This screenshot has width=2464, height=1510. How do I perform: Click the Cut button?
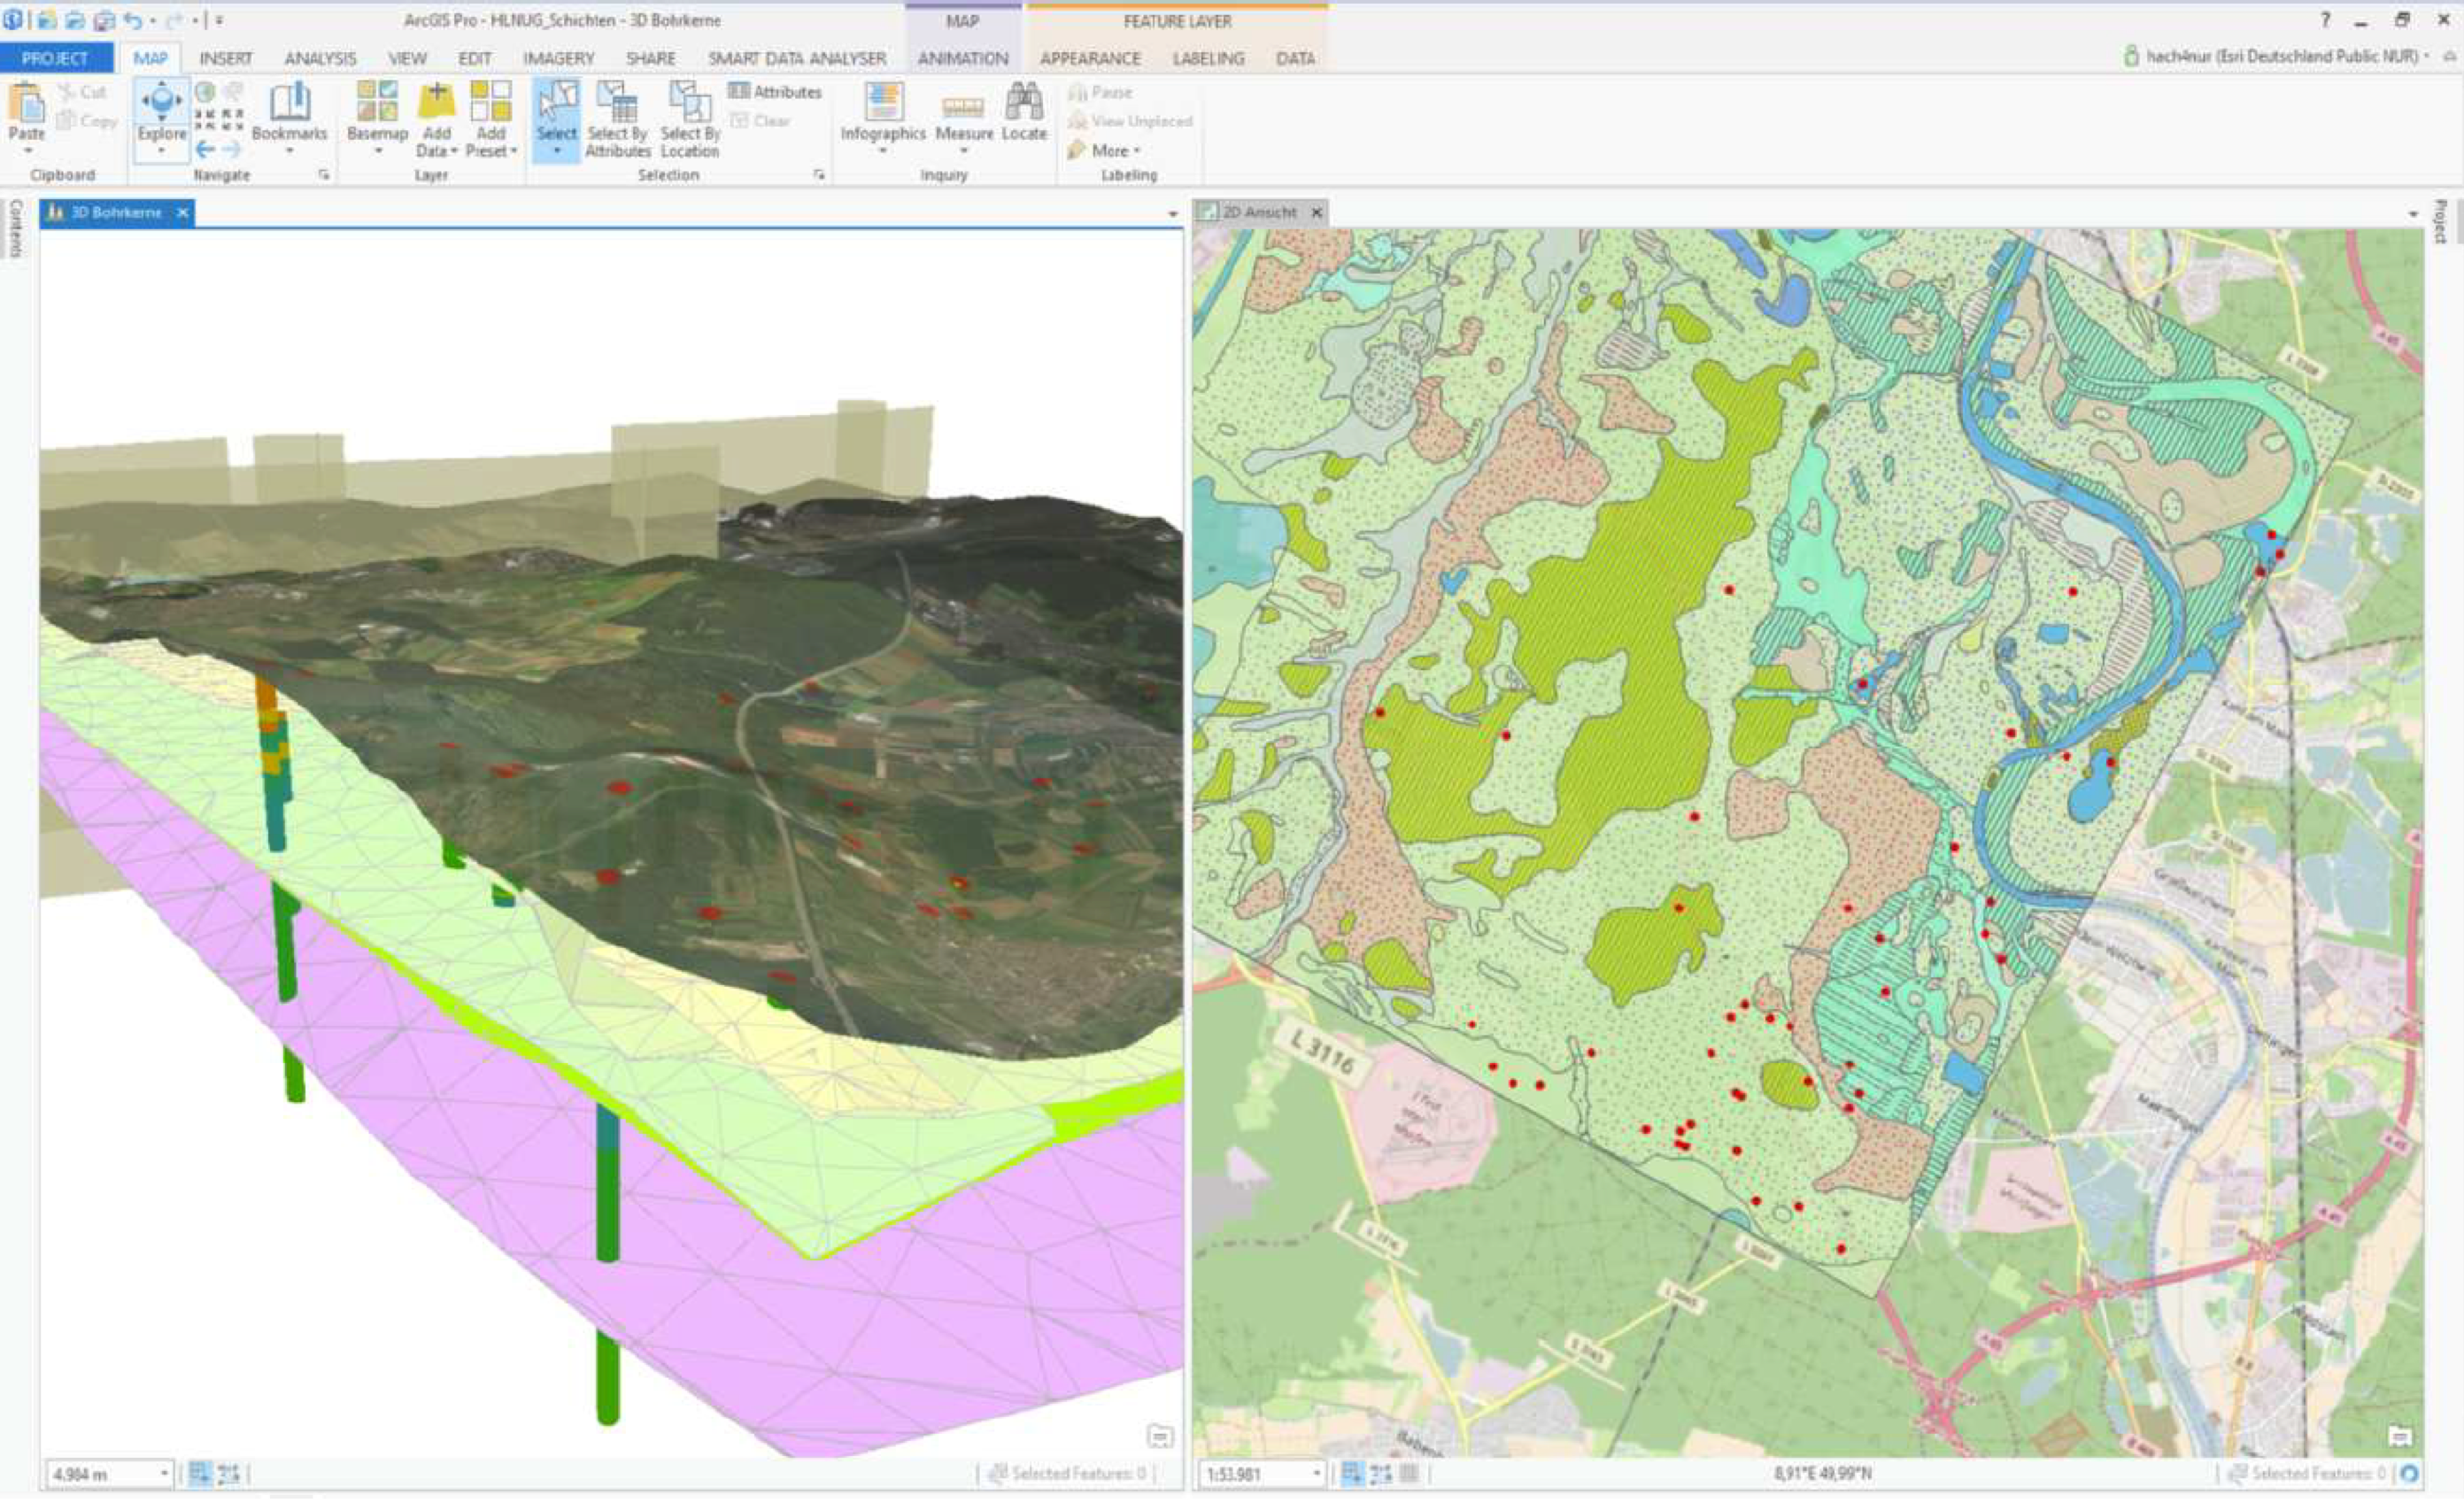coord(82,92)
